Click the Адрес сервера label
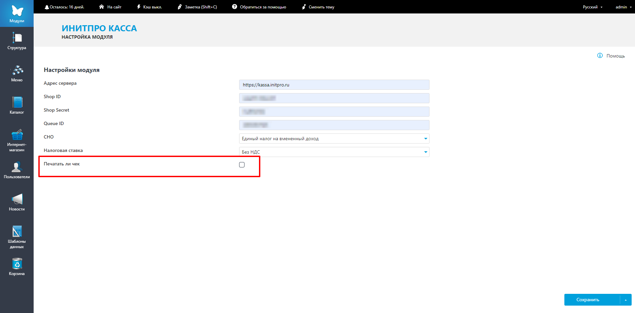Image resolution: width=635 pixels, height=313 pixels. click(60, 83)
